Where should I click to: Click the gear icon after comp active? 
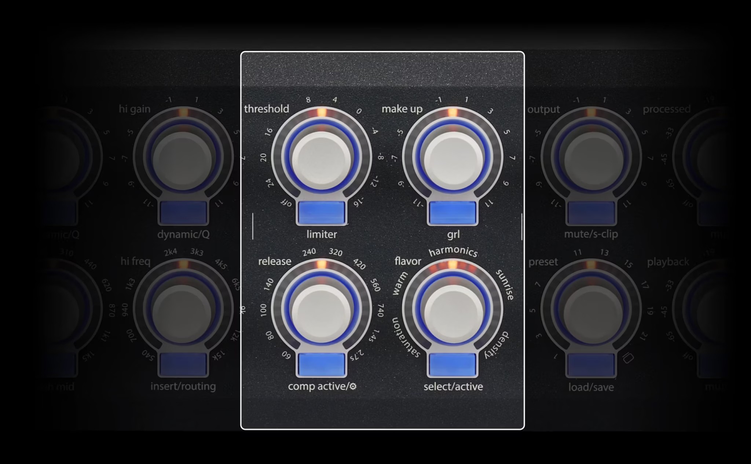click(x=353, y=386)
